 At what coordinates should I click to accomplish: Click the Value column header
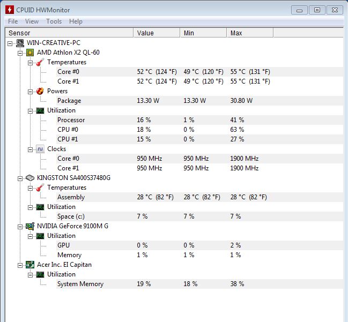click(157, 33)
